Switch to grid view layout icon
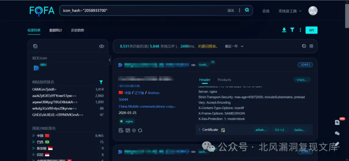The height and width of the screenshot is (161, 349). point(311,46)
